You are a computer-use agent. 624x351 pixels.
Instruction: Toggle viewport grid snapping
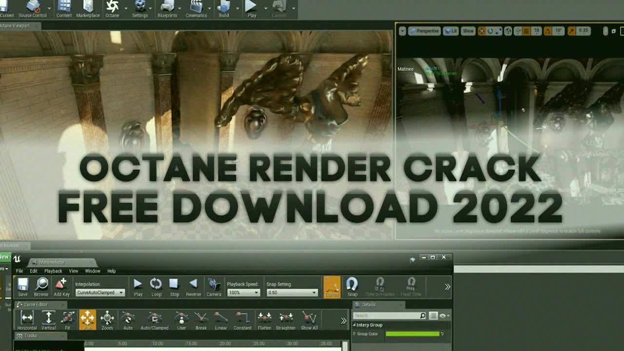click(526, 31)
